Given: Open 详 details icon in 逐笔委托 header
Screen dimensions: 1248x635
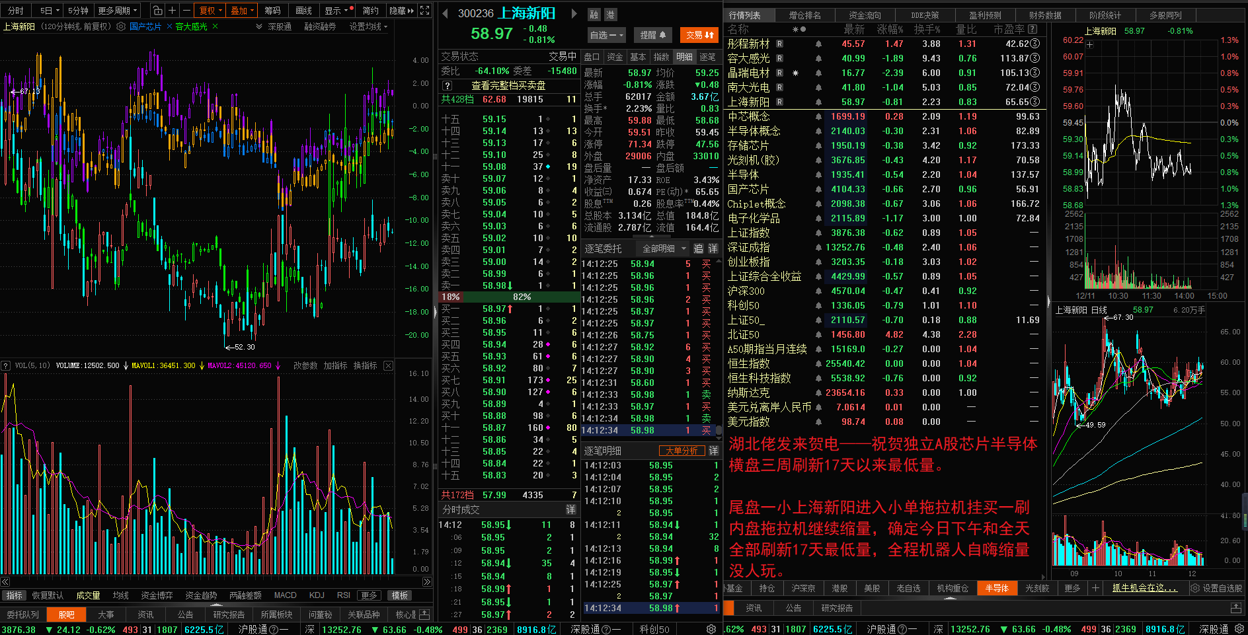Looking at the screenshot, I should 713,248.
